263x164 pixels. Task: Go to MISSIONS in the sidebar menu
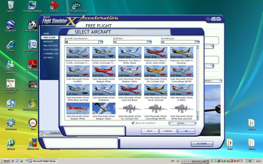(x=48, y=42)
